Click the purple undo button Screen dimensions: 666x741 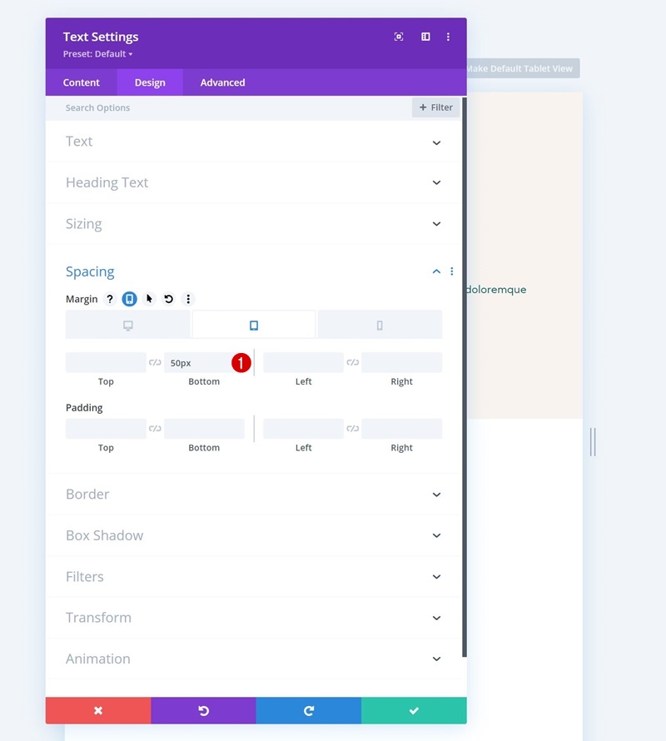204,710
